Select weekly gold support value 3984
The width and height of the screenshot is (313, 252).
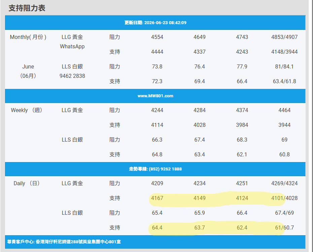pyautogui.click(x=242, y=125)
